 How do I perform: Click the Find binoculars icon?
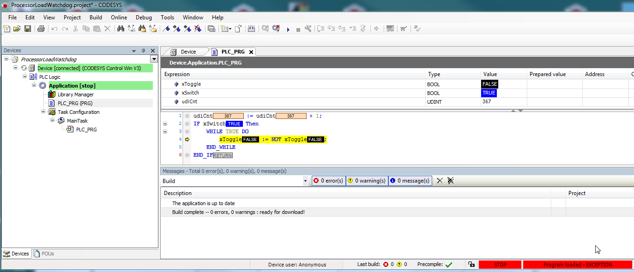click(x=121, y=29)
